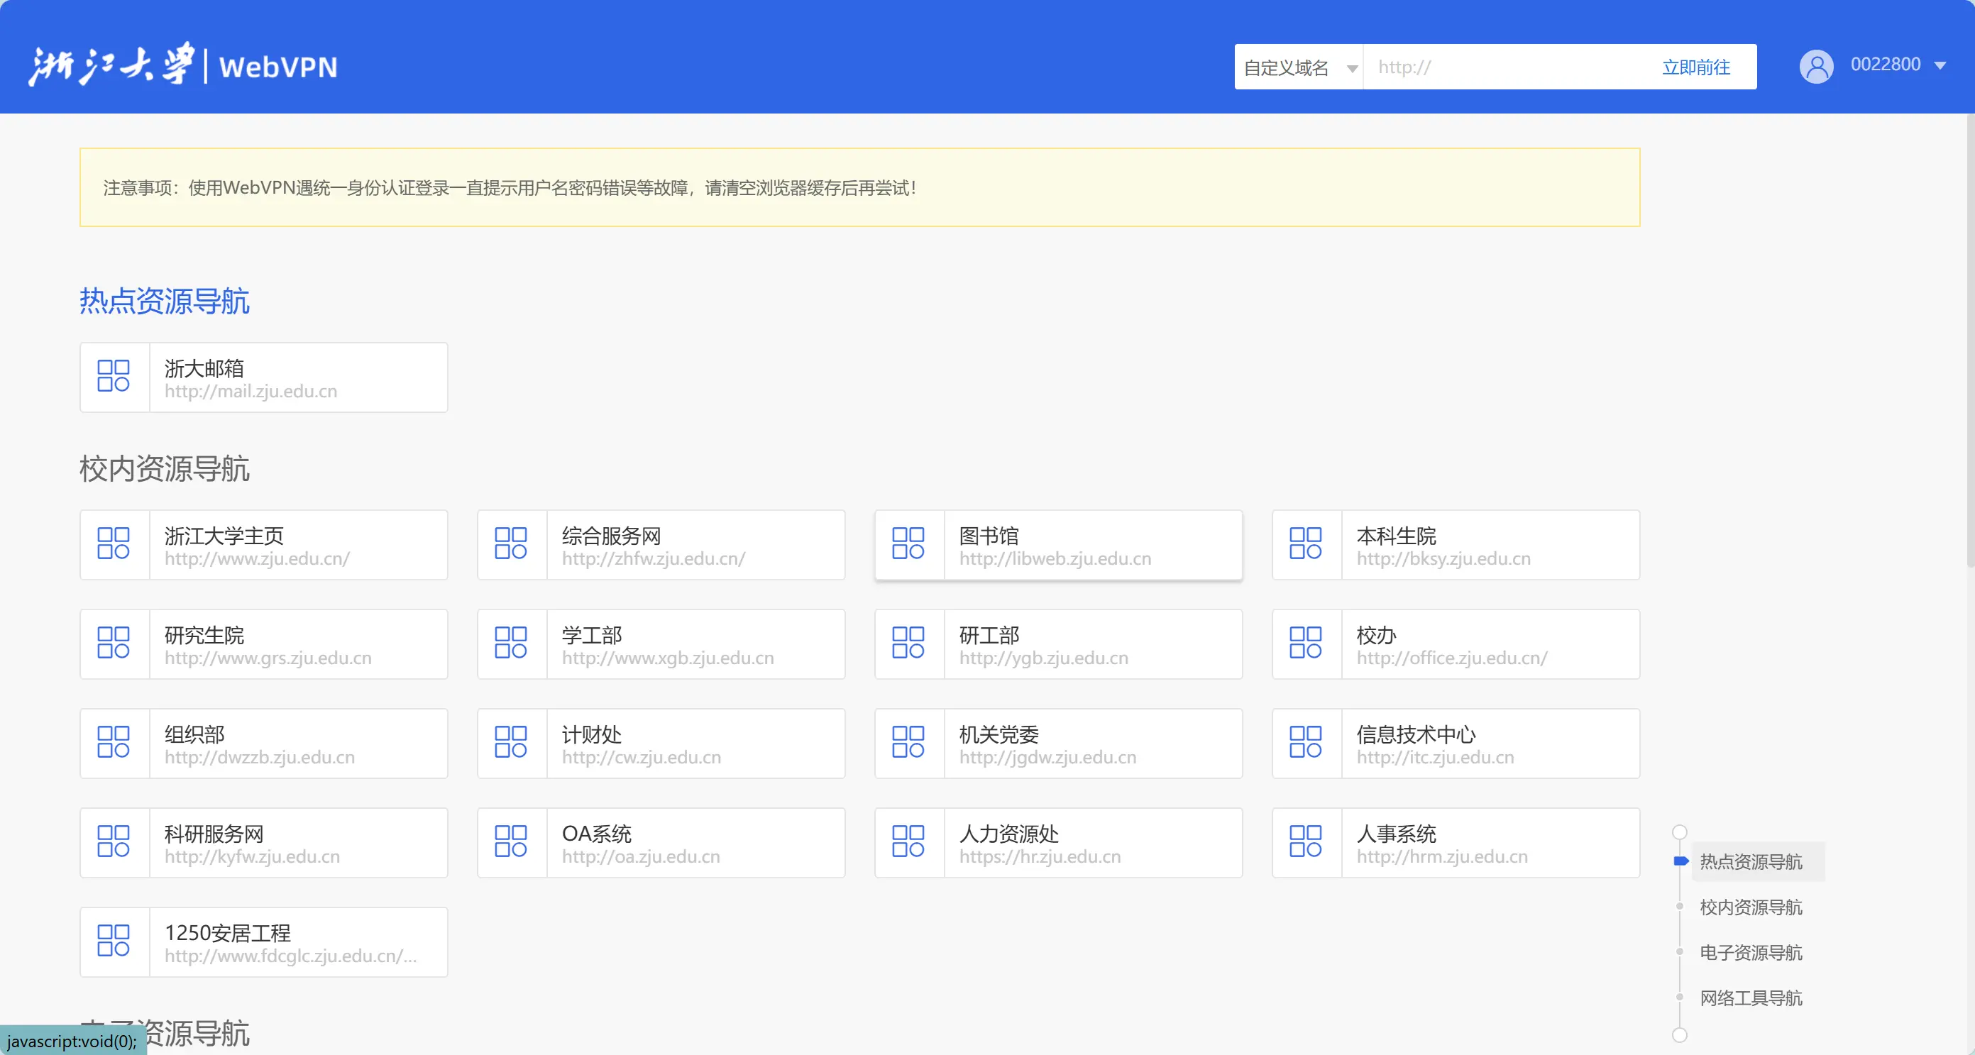Viewport: 1975px width, 1055px height.
Task: Click the grid icon beside 信息技术中心
Action: [1305, 742]
